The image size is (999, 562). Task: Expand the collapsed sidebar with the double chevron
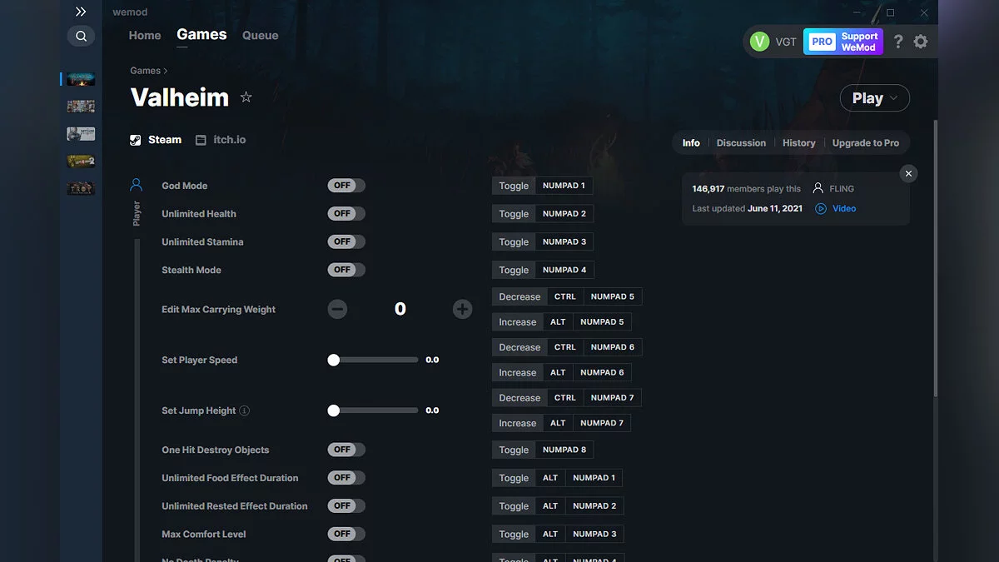80,12
